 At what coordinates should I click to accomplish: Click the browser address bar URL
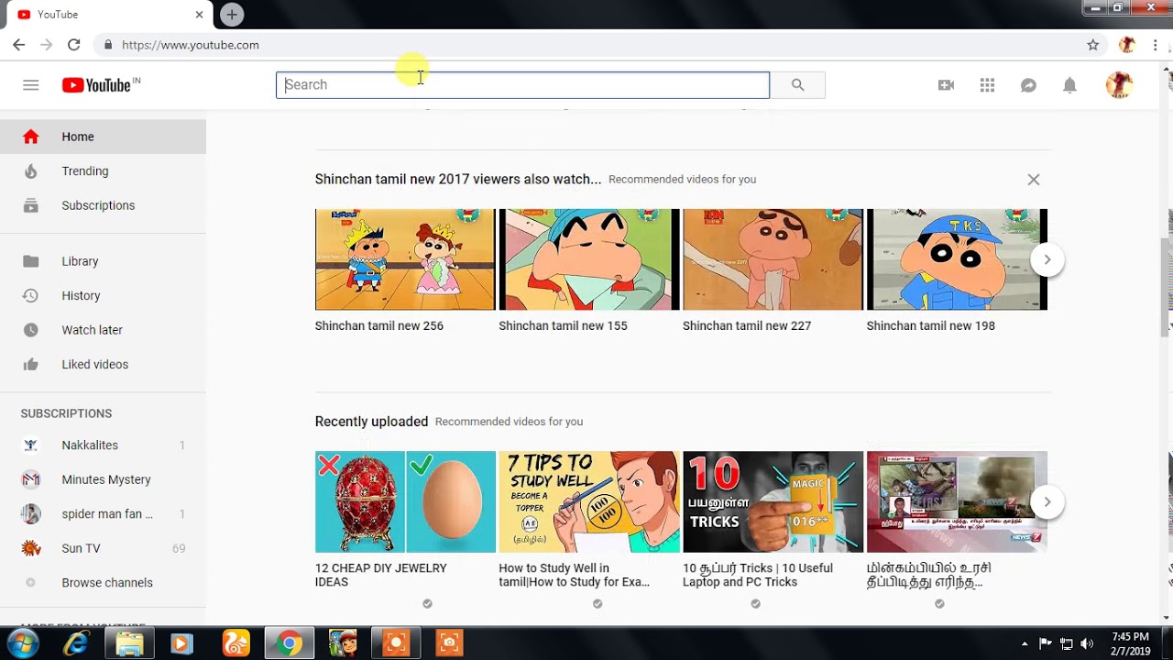pyautogui.click(x=191, y=44)
